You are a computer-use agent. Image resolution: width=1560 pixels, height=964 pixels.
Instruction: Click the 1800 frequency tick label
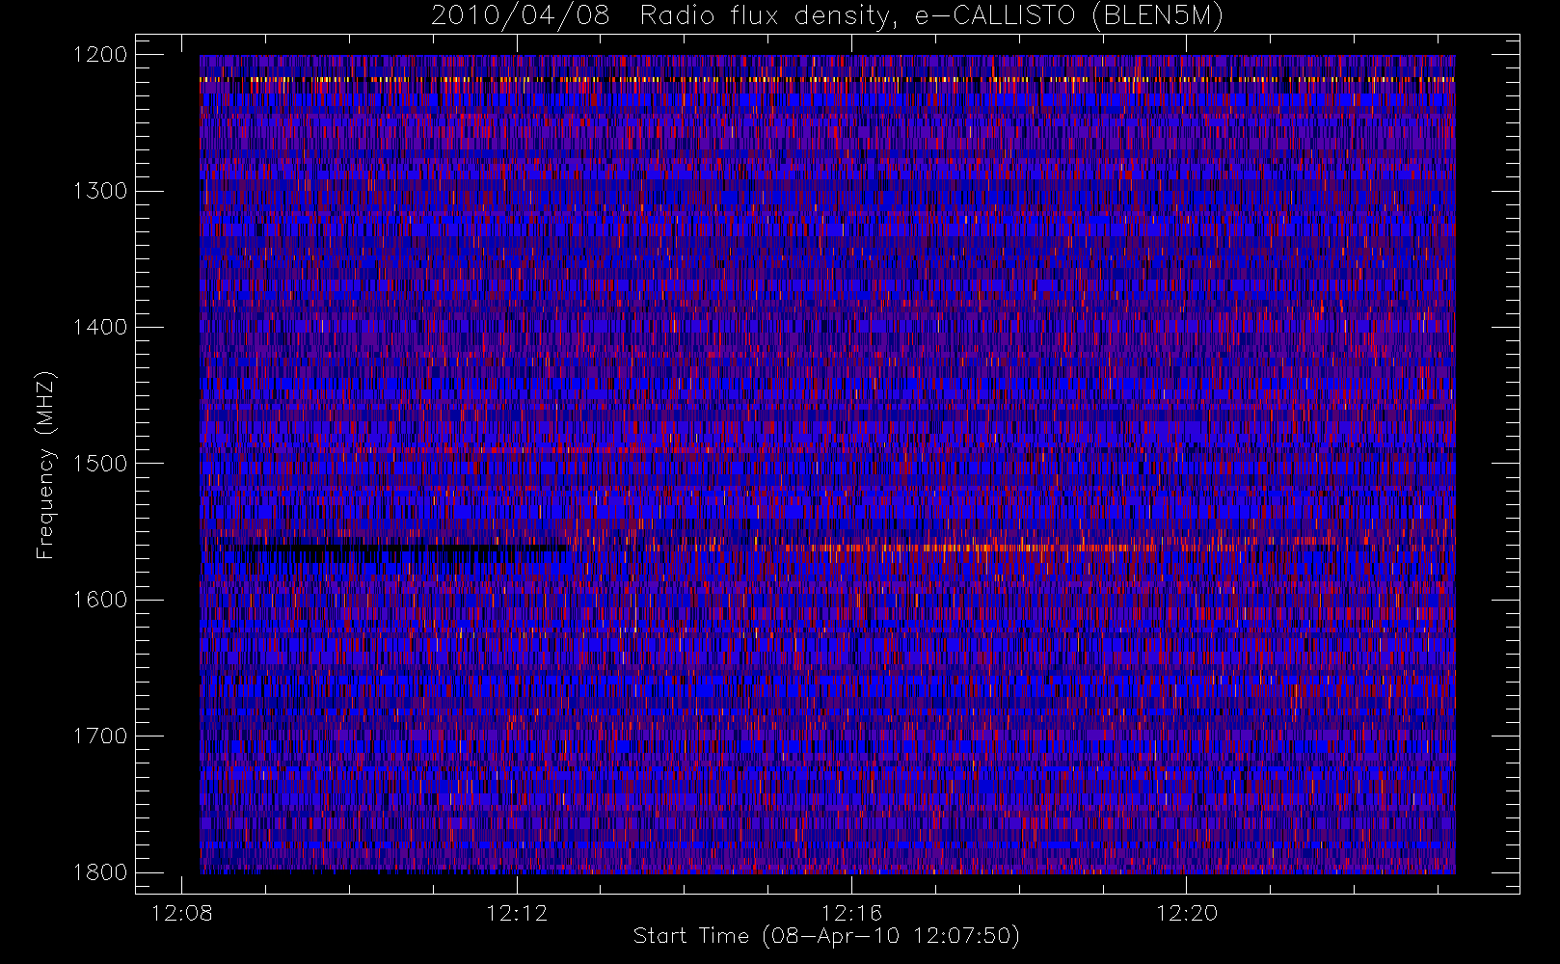click(x=100, y=872)
